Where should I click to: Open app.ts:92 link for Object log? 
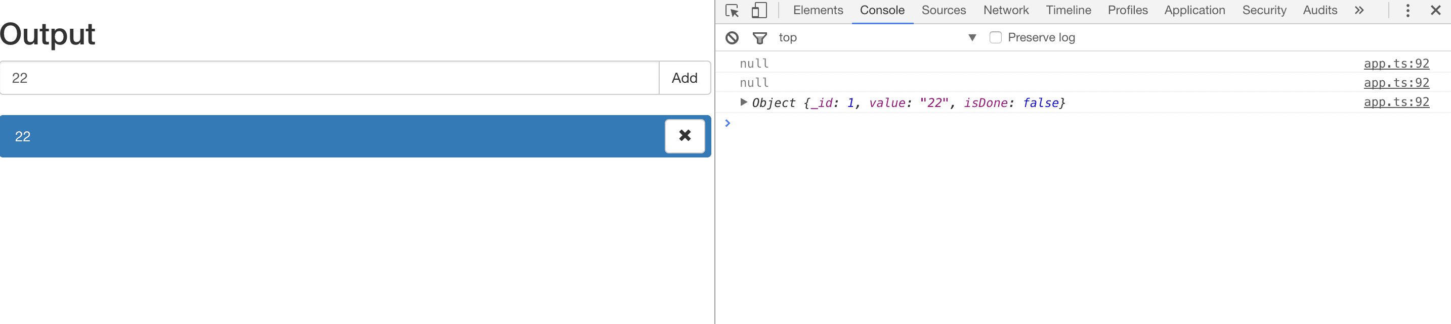point(1396,102)
